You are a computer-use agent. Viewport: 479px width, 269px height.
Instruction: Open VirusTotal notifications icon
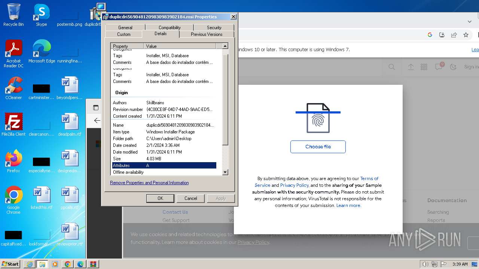coord(439,67)
